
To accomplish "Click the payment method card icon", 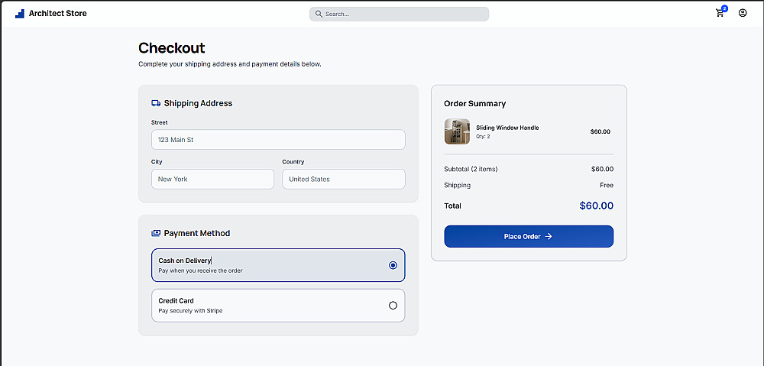I will coord(156,233).
